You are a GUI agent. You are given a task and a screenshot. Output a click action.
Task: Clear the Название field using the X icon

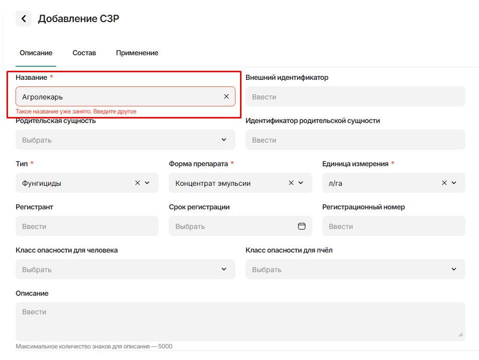(226, 96)
